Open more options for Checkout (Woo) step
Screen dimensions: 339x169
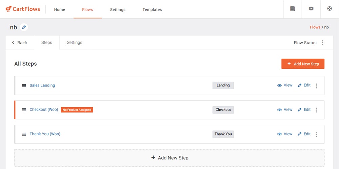click(317, 110)
